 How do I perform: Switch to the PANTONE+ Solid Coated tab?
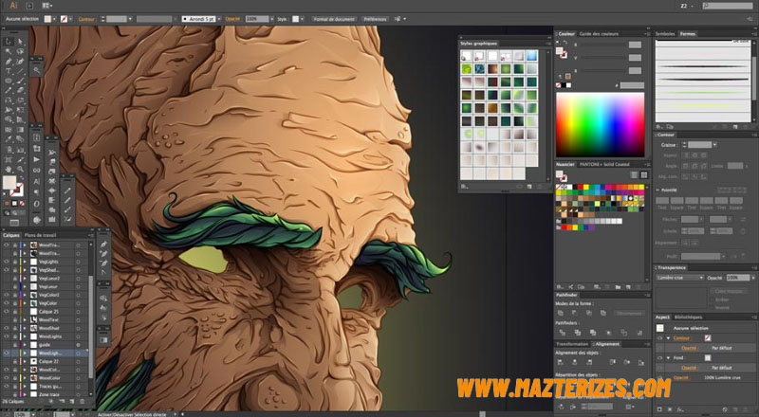coord(604,165)
